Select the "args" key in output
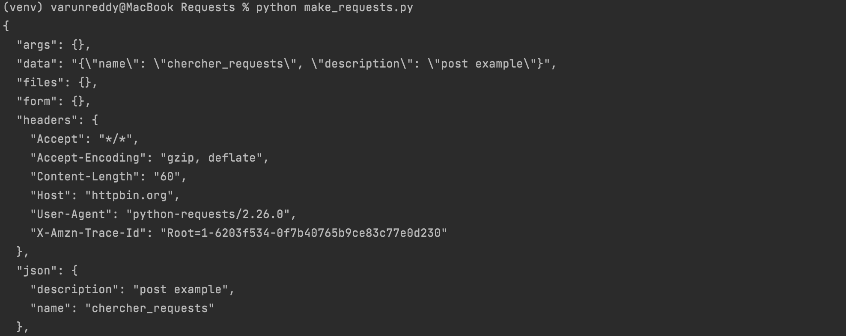The height and width of the screenshot is (336, 846). 37,45
